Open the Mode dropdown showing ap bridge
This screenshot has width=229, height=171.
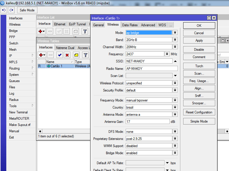pos(175,33)
